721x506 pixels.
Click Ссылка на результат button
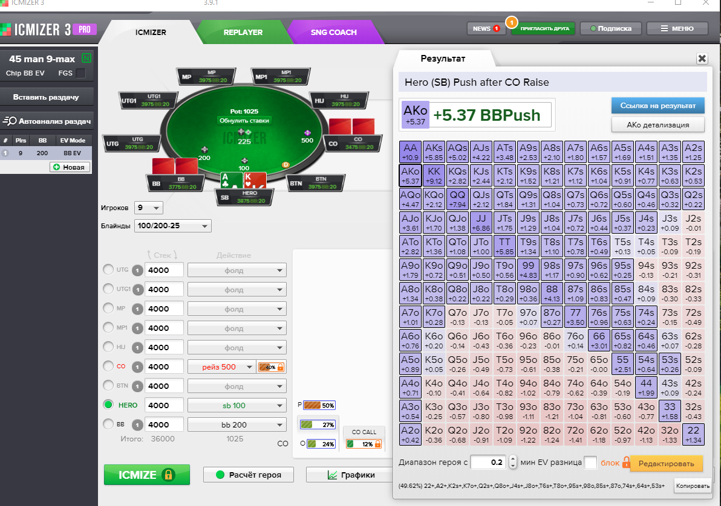657,106
